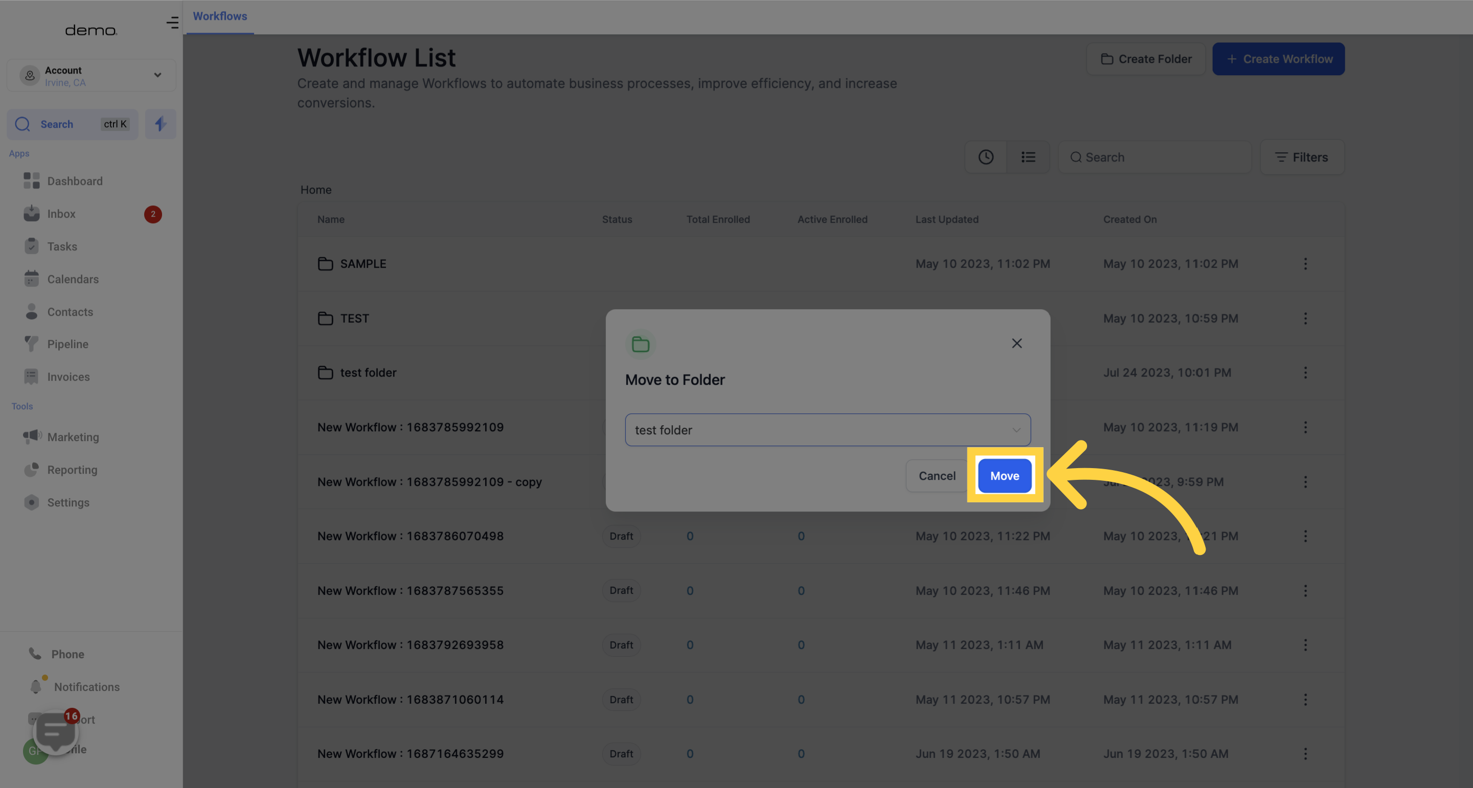The image size is (1473, 788).
Task: Sort by the Total Enrolled column header
Action: pyautogui.click(x=718, y=219)
